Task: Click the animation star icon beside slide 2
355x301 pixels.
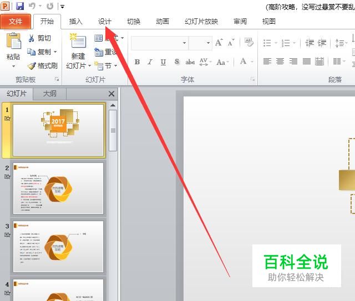Action: pos(7,176)
